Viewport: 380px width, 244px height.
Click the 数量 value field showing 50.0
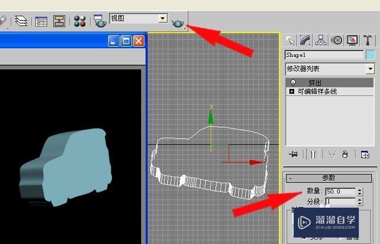pos(340,192)
